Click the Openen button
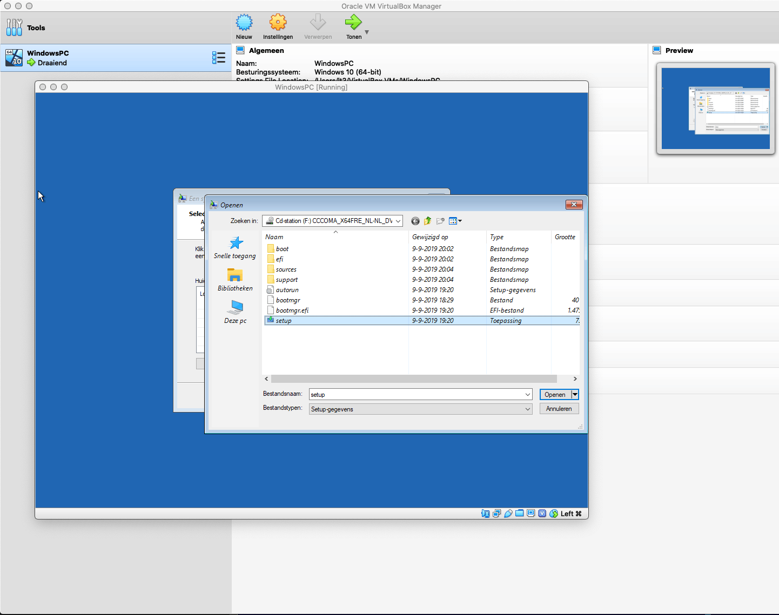Image resolution: width=779 pixels, height=615 pixels. pyautogui.click(x=555, y=395)
